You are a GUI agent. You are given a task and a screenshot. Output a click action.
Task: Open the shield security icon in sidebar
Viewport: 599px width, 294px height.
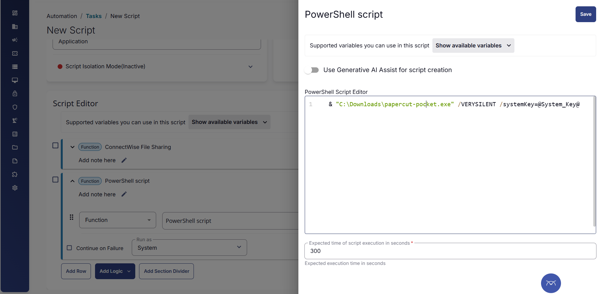pyautogui.click(x=15, y=107)
